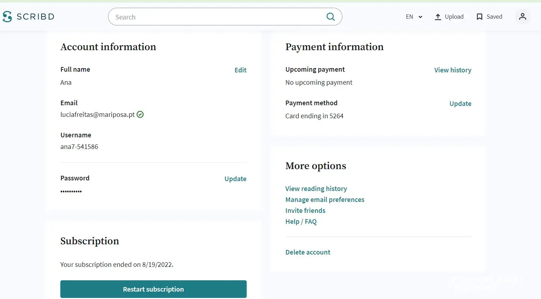Open View history for payments
The width and height of the screenshot is (541, 299).
coord(452,70)
